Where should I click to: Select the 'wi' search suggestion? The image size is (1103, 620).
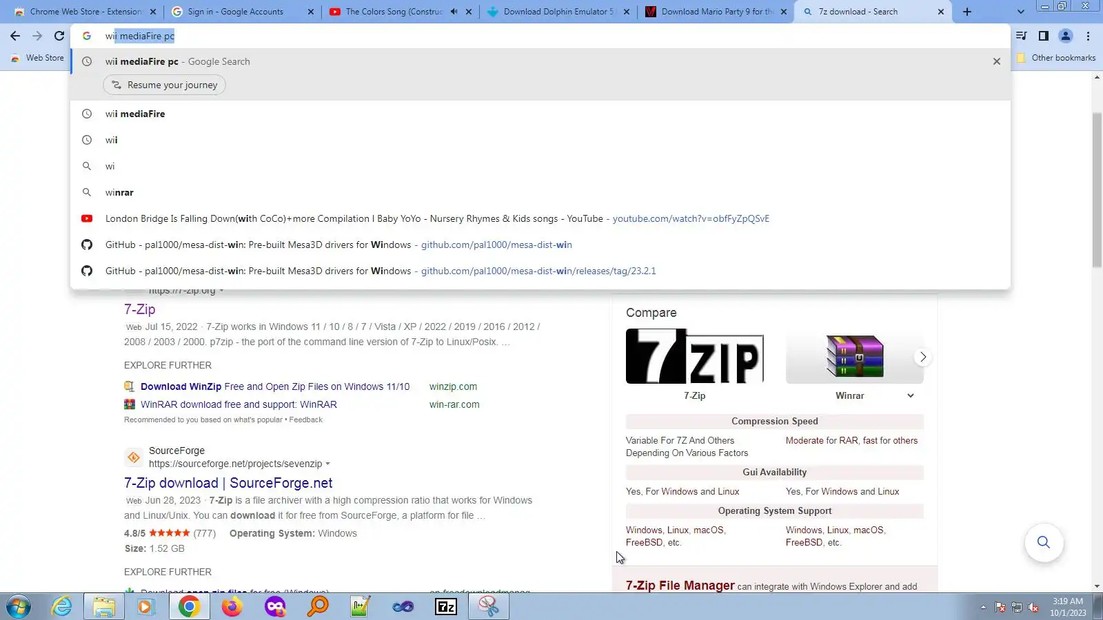(x=540, y=166)
